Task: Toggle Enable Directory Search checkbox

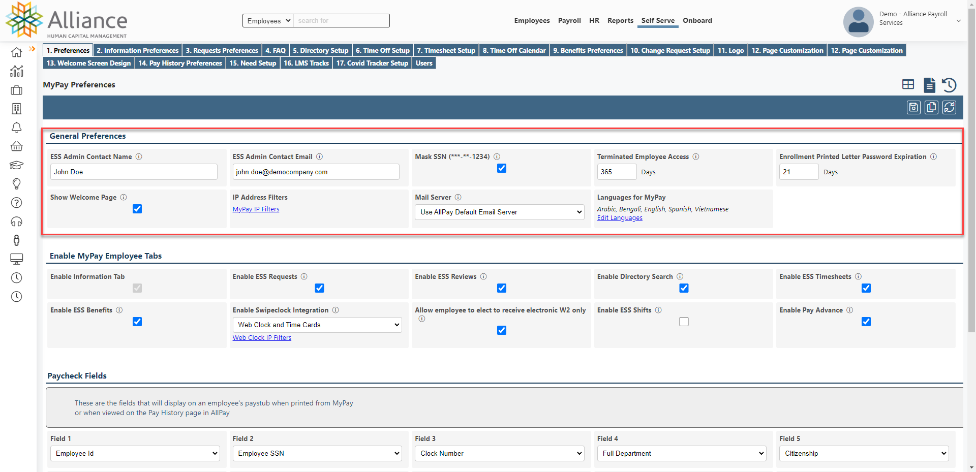Action: (x=684, y=288)
